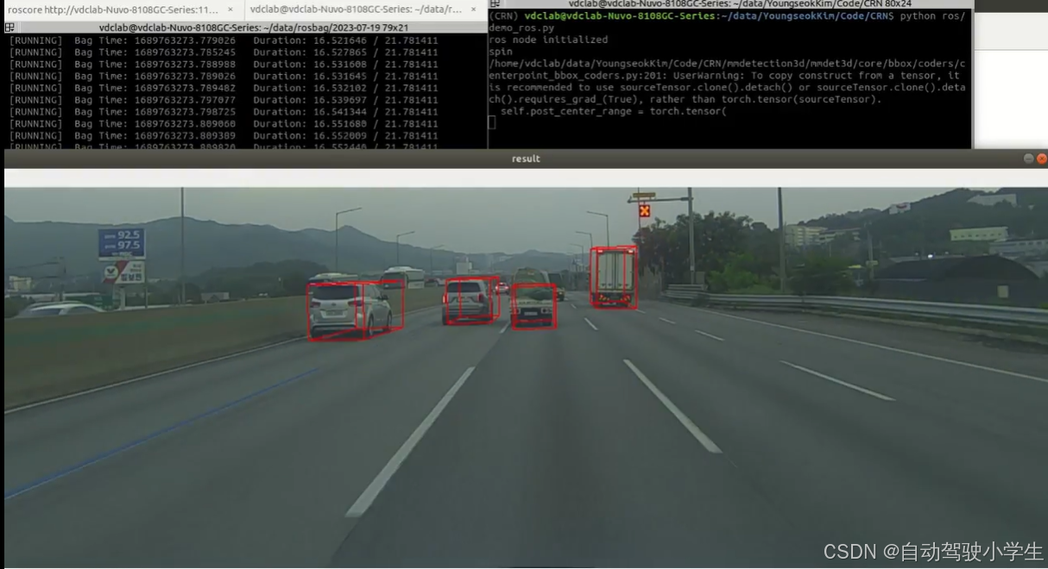The image size is (1048, 569).
Task: Open grouping icon in rosbag pane titlebar
Action: (9, 28)
